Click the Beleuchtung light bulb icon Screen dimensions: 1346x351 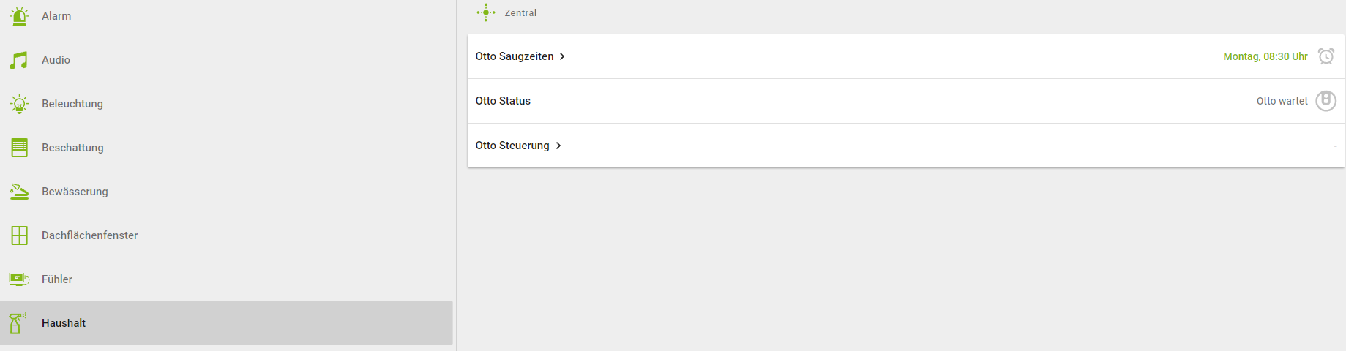(x=20, y=104)
